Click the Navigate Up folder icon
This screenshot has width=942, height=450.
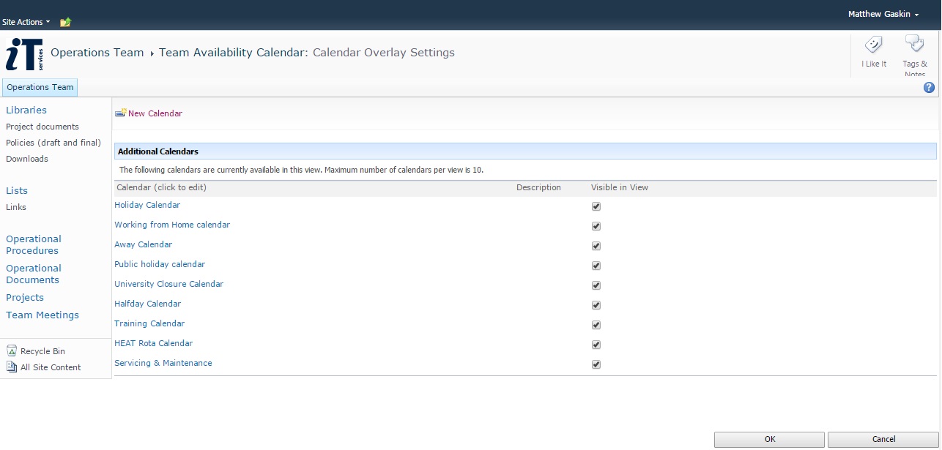coord(65,22)
